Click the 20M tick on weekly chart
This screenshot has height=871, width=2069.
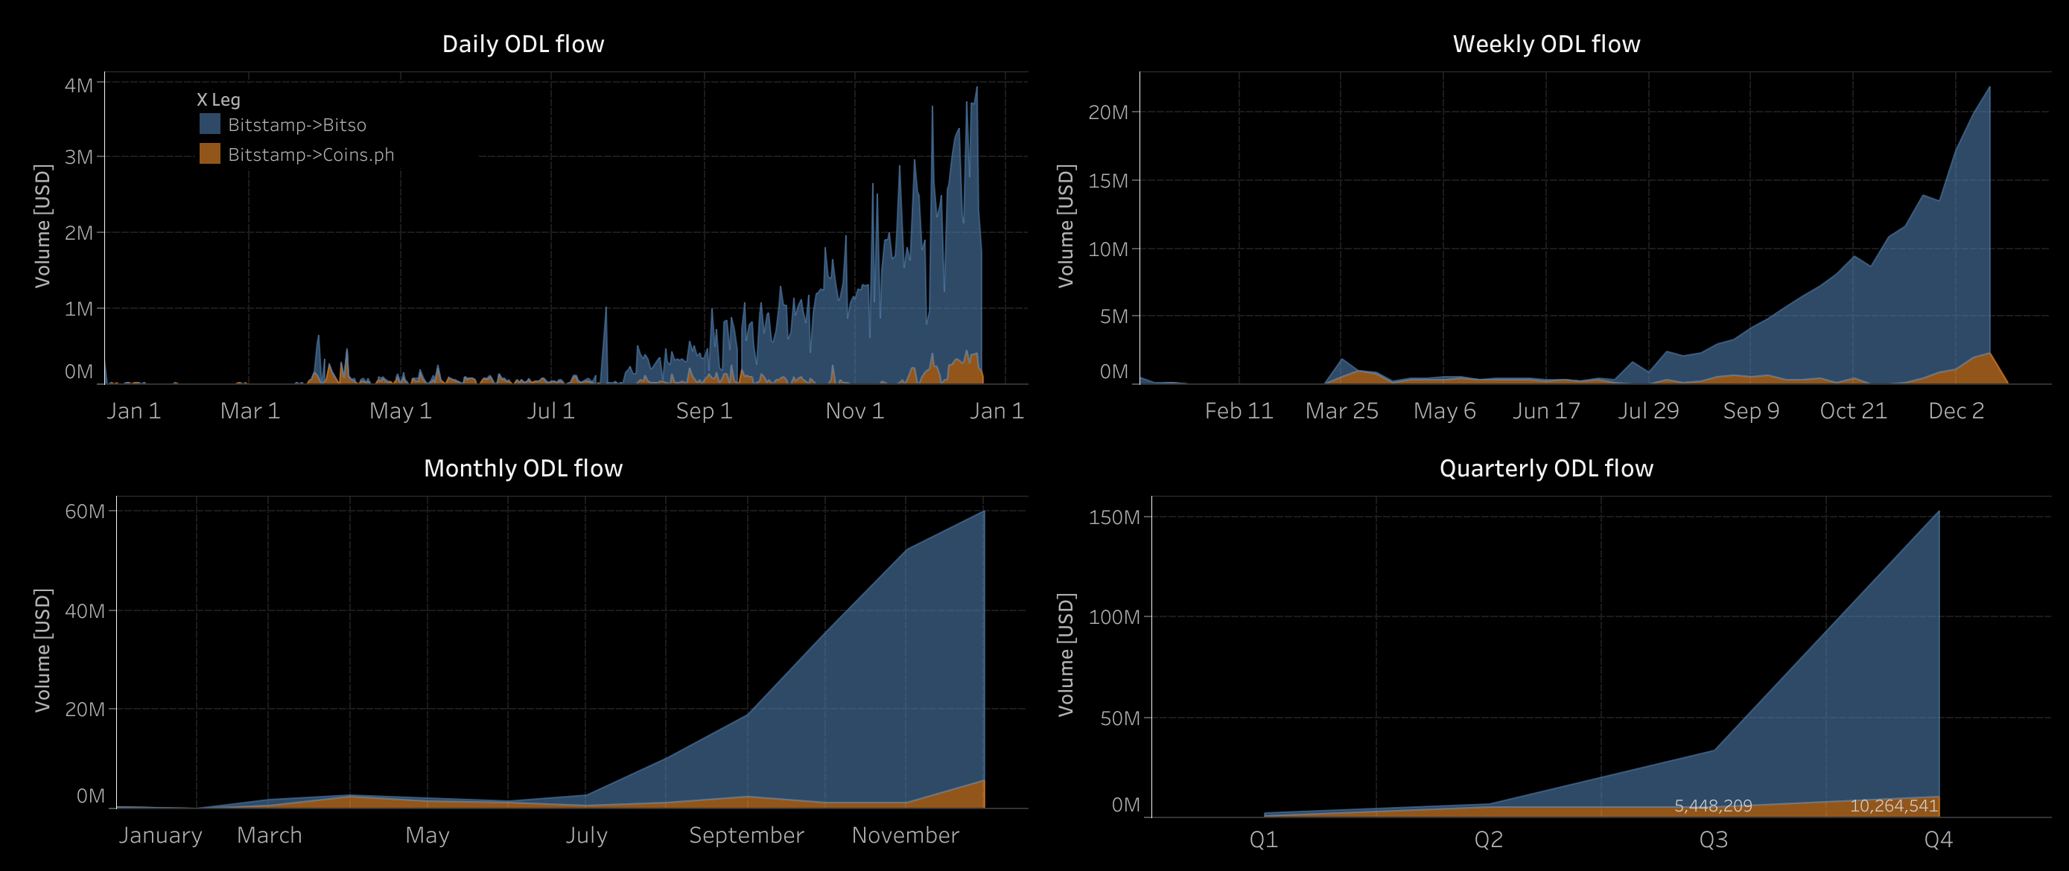[1108, 112]
